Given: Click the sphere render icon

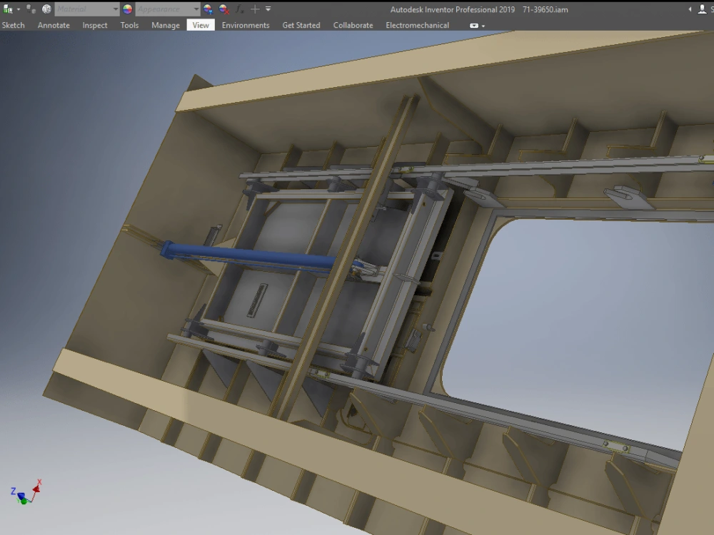Looking at the screenshot, I should point(46,9).
